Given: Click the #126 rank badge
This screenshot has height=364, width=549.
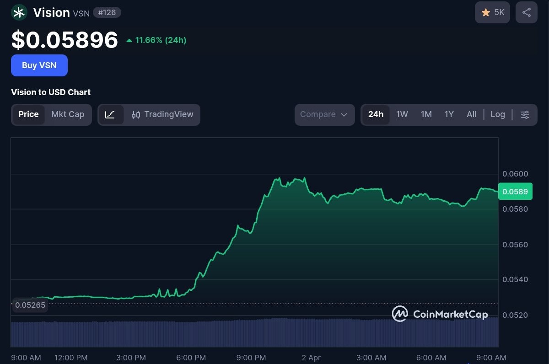Looking at the screenshot, I should pyautogui.click(x=107, y=12).
